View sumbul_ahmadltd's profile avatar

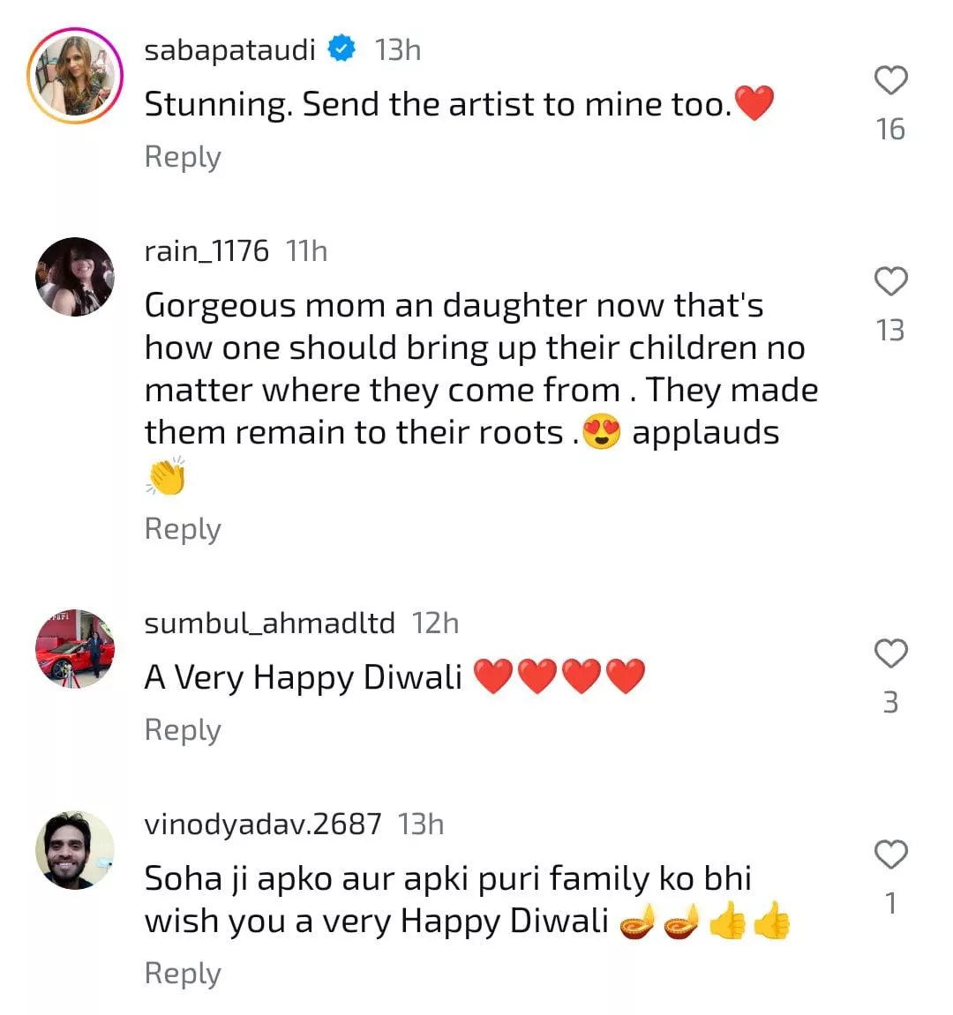75,649
